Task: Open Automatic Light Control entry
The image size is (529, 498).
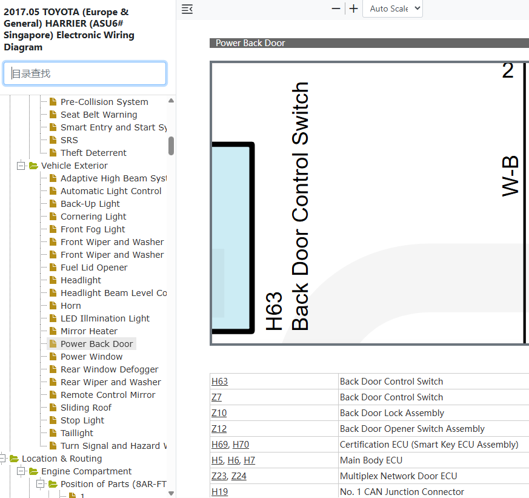Action: tap(111, 191)
